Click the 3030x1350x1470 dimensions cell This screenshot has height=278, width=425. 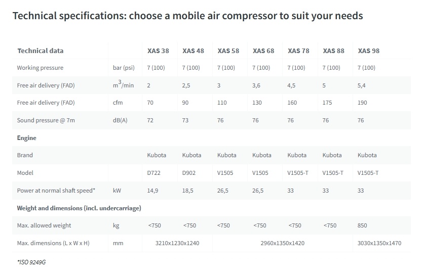click(379, 243)
